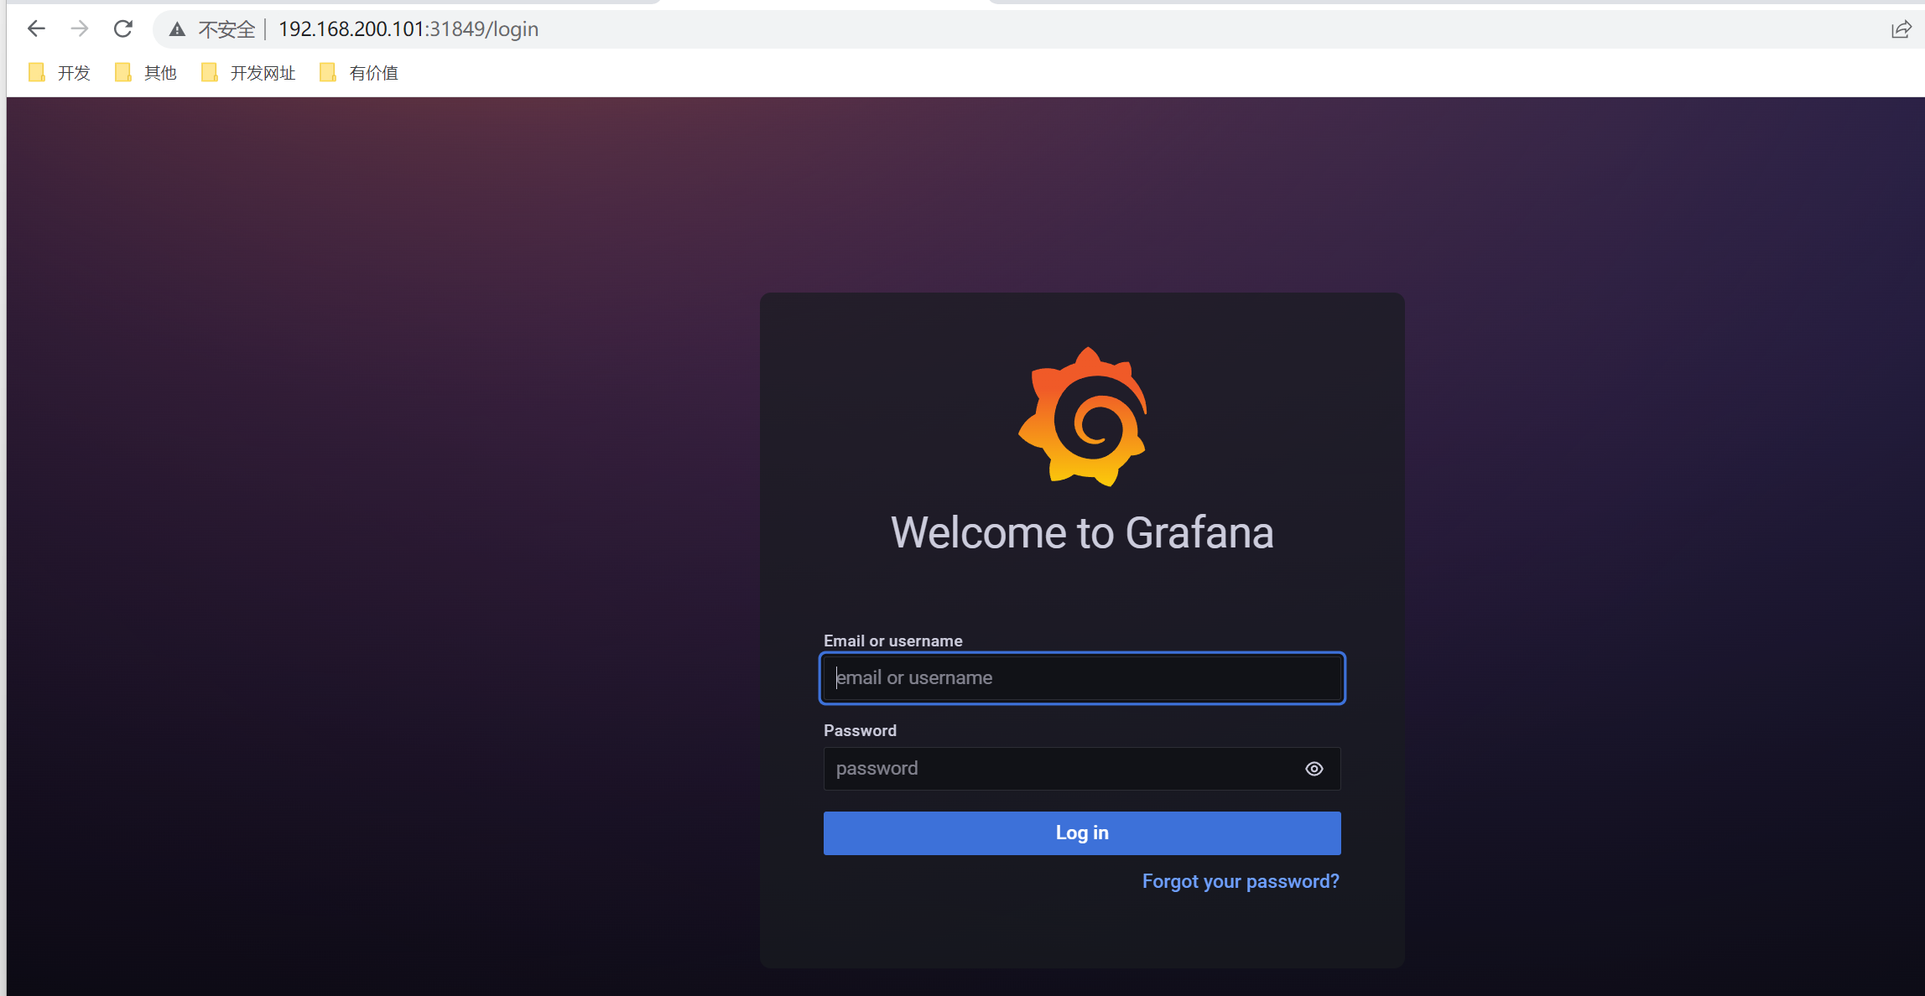Click the Log in button
The height and width of the screenshot is (996, 1925).
[x=1082, y=833]
